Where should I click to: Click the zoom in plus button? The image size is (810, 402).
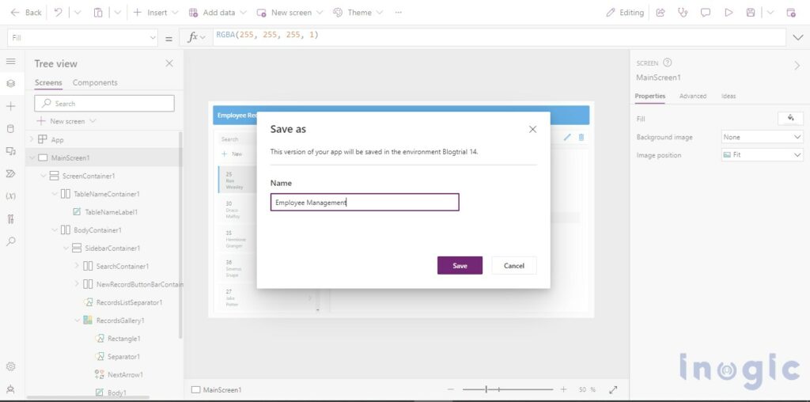coord(563,389)
